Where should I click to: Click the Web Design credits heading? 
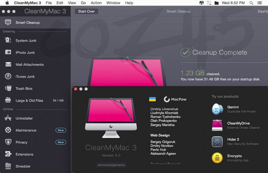[x=160, y=135]
